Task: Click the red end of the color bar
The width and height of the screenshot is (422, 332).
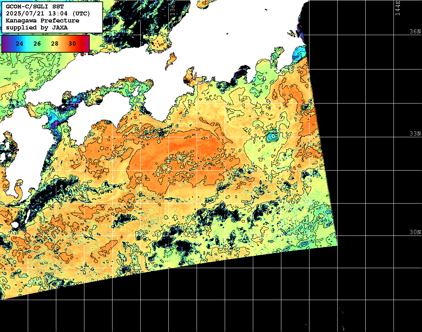Action: (x=84, y=44)
